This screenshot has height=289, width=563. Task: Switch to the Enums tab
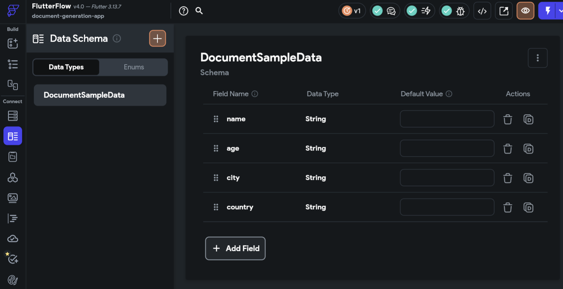pyautogui.click(x=134, y=67)
